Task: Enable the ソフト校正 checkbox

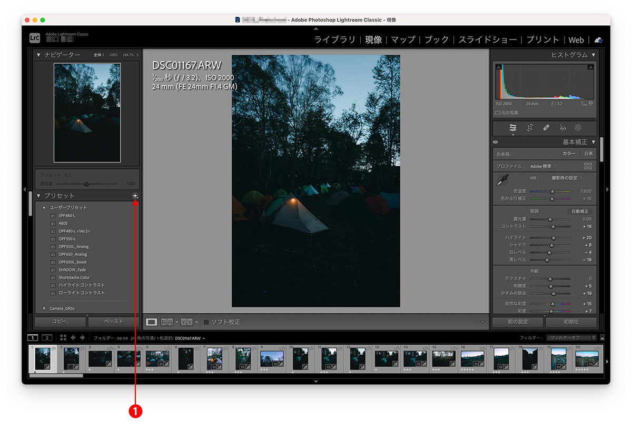Action: tap(206, 322)
